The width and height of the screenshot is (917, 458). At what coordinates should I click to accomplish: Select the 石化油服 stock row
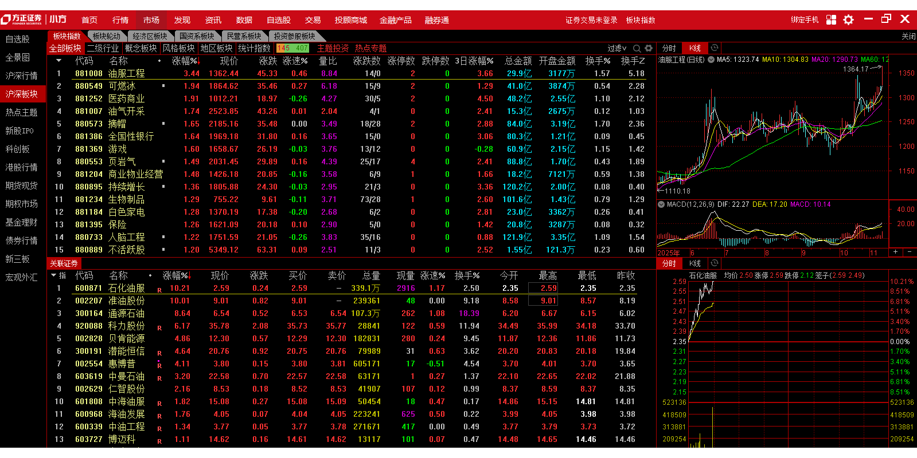click(126, 289)
